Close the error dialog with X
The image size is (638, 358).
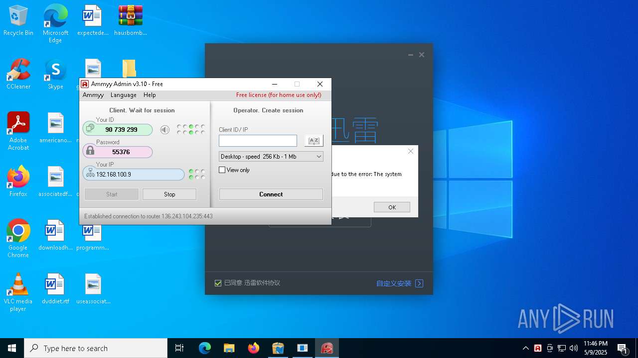[411, 151]
